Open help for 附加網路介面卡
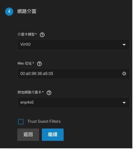133x149 pixels. [x=49, y=93]
